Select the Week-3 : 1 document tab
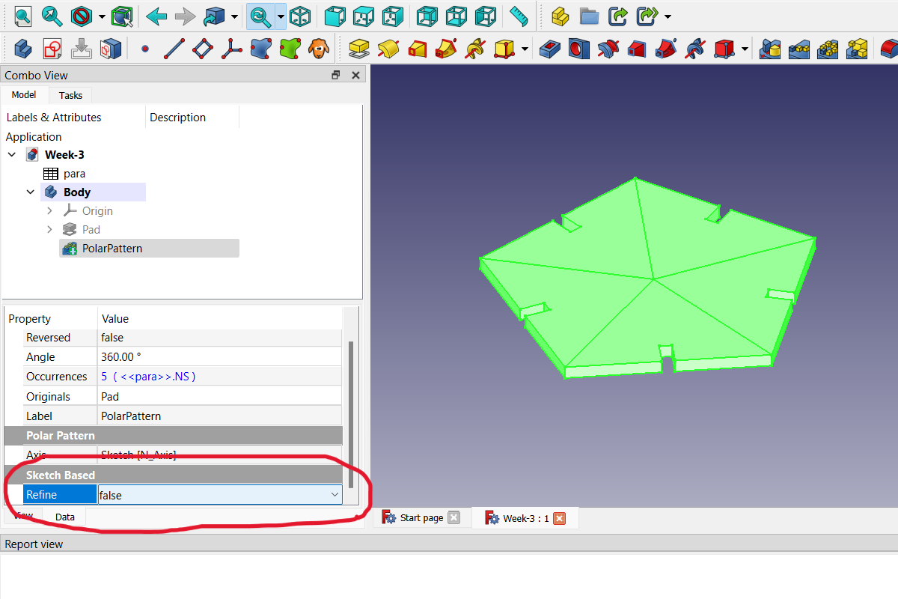 point(525,518)
